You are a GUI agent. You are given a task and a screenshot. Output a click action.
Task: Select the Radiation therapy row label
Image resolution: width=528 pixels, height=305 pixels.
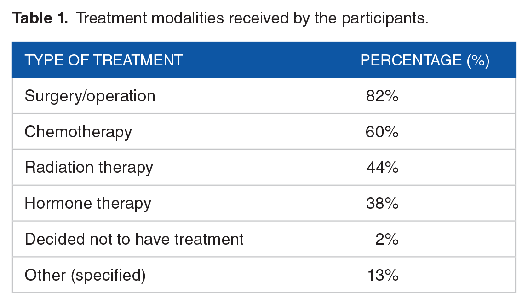click(89, 168)
